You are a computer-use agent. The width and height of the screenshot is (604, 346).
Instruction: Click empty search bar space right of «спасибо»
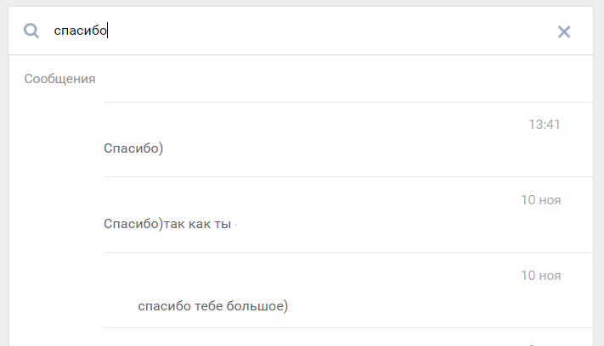click(x=327, y=31)
